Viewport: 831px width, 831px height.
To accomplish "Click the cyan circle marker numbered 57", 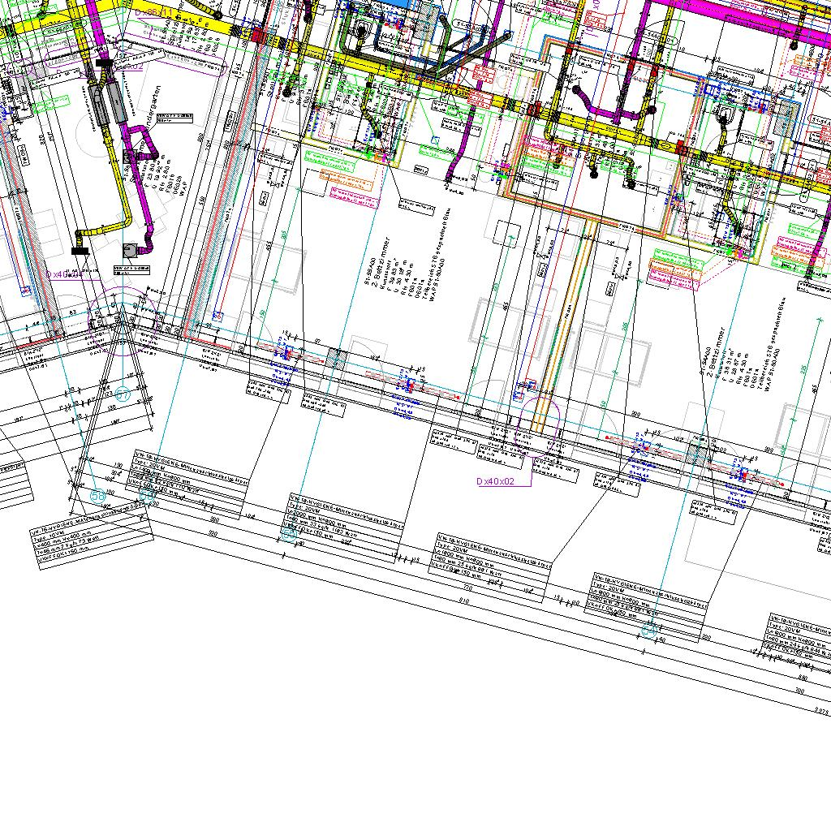I will pos(123,395).
